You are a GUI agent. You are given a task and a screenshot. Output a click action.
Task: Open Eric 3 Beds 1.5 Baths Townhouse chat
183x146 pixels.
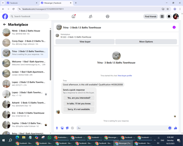tap(25, 115)
